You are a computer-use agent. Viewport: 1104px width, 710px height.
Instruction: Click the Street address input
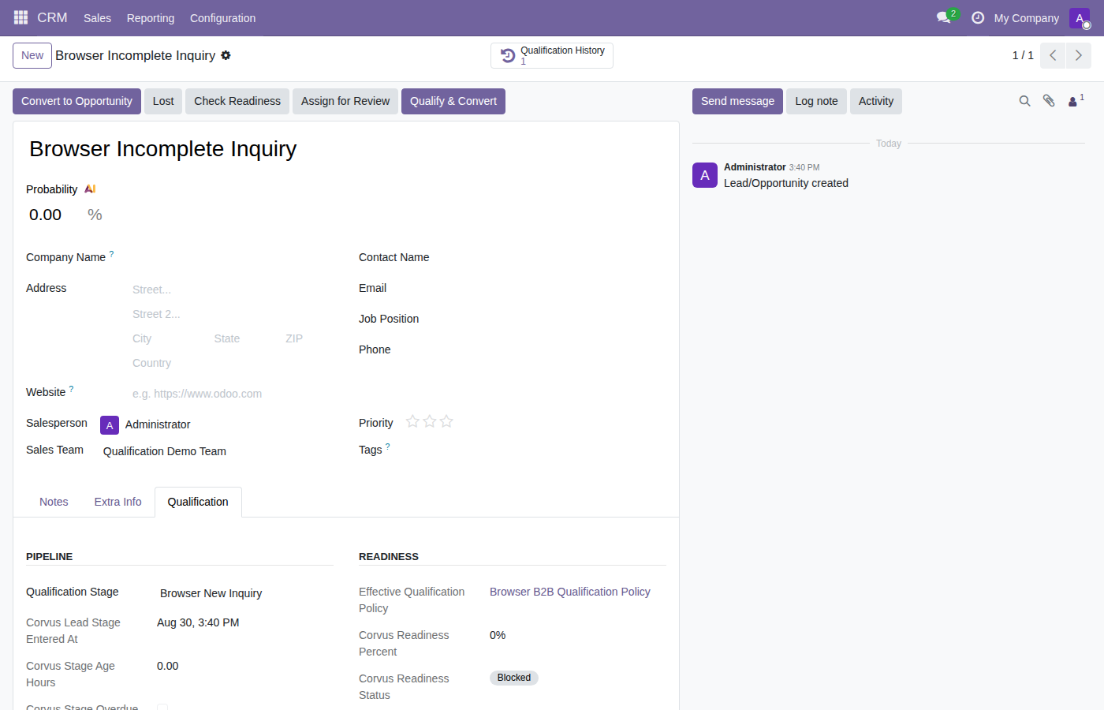click(232, 290)
